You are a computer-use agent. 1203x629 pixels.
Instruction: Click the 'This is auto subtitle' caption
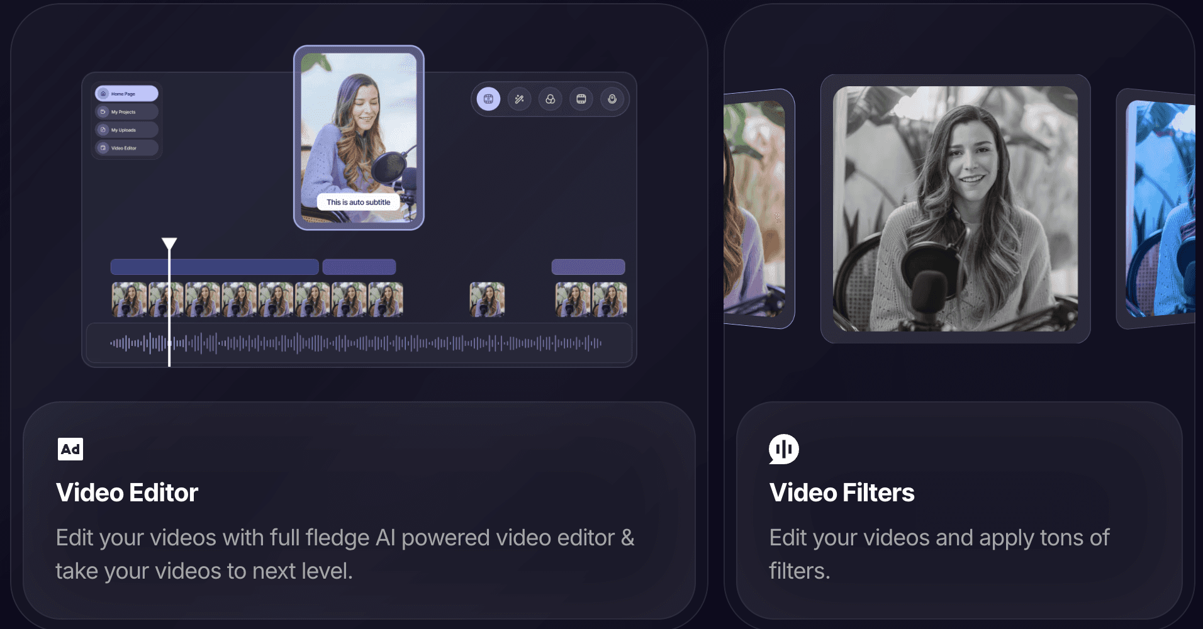[360, 202]
